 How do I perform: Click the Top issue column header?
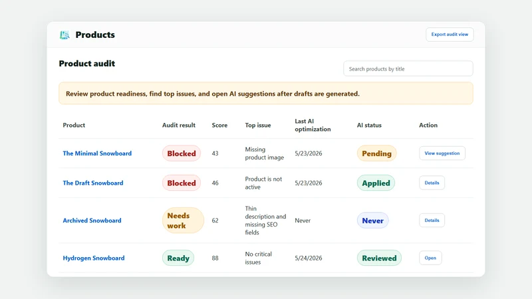(x=258, y=125)
